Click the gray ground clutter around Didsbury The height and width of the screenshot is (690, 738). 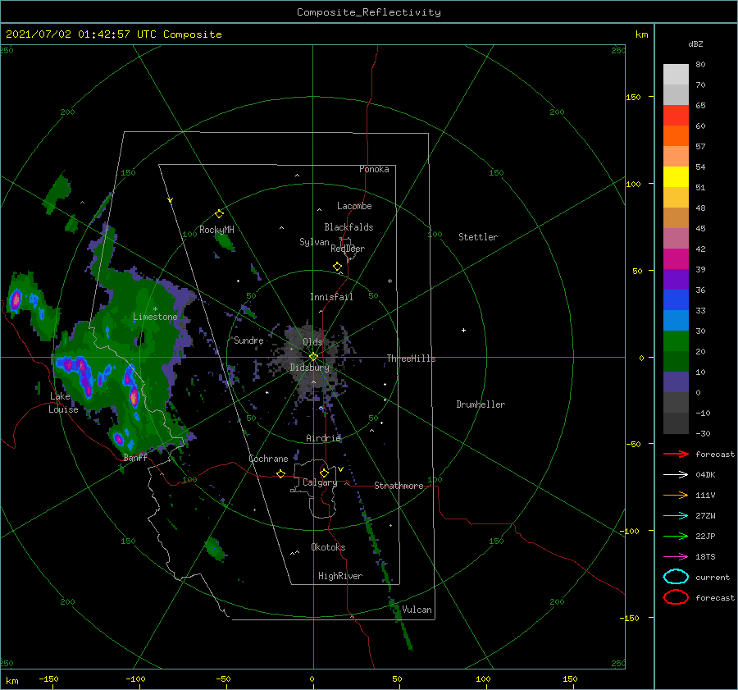click(312, 363)
